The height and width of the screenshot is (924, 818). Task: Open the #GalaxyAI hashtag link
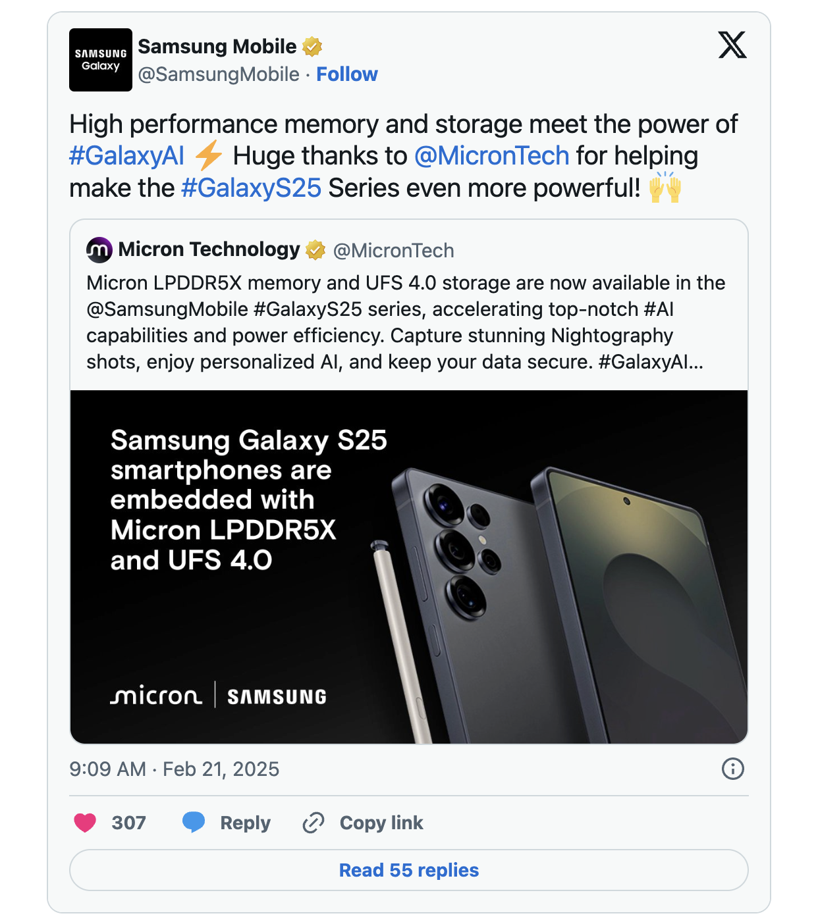pos(127,156)
